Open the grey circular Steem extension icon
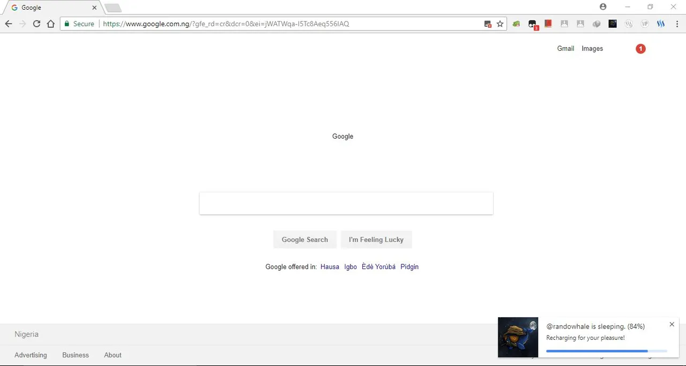Image resolution: width=686 pixels, height=366 pixels. [629, 24]
